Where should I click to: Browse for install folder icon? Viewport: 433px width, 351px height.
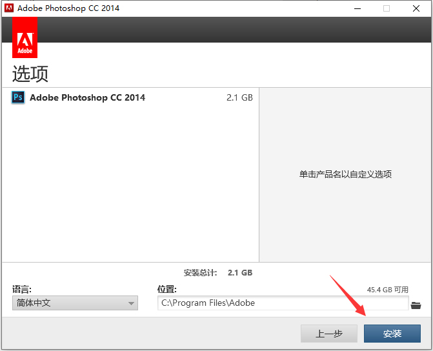click(x=416, y=305)
